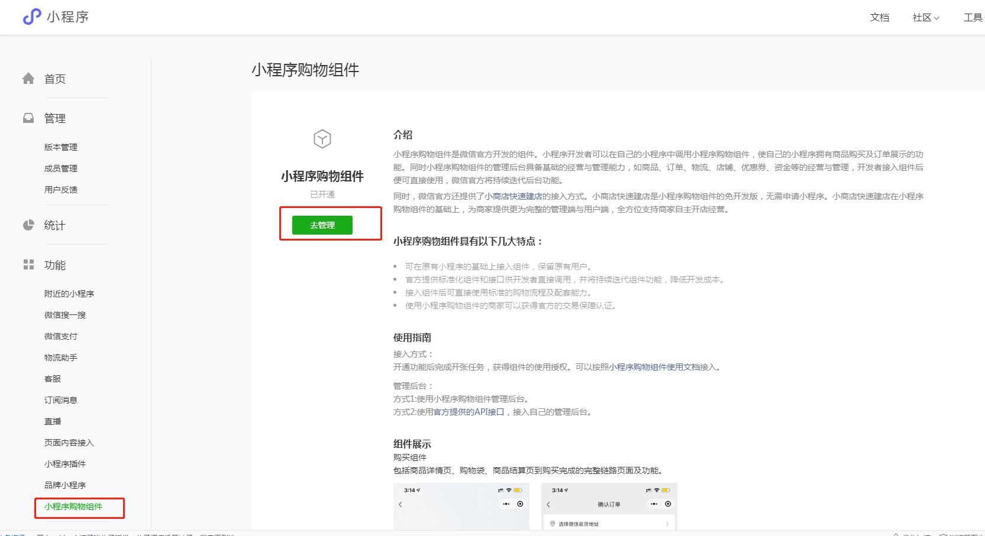Open 版本管理 in sidebar

tap(61, 147)
